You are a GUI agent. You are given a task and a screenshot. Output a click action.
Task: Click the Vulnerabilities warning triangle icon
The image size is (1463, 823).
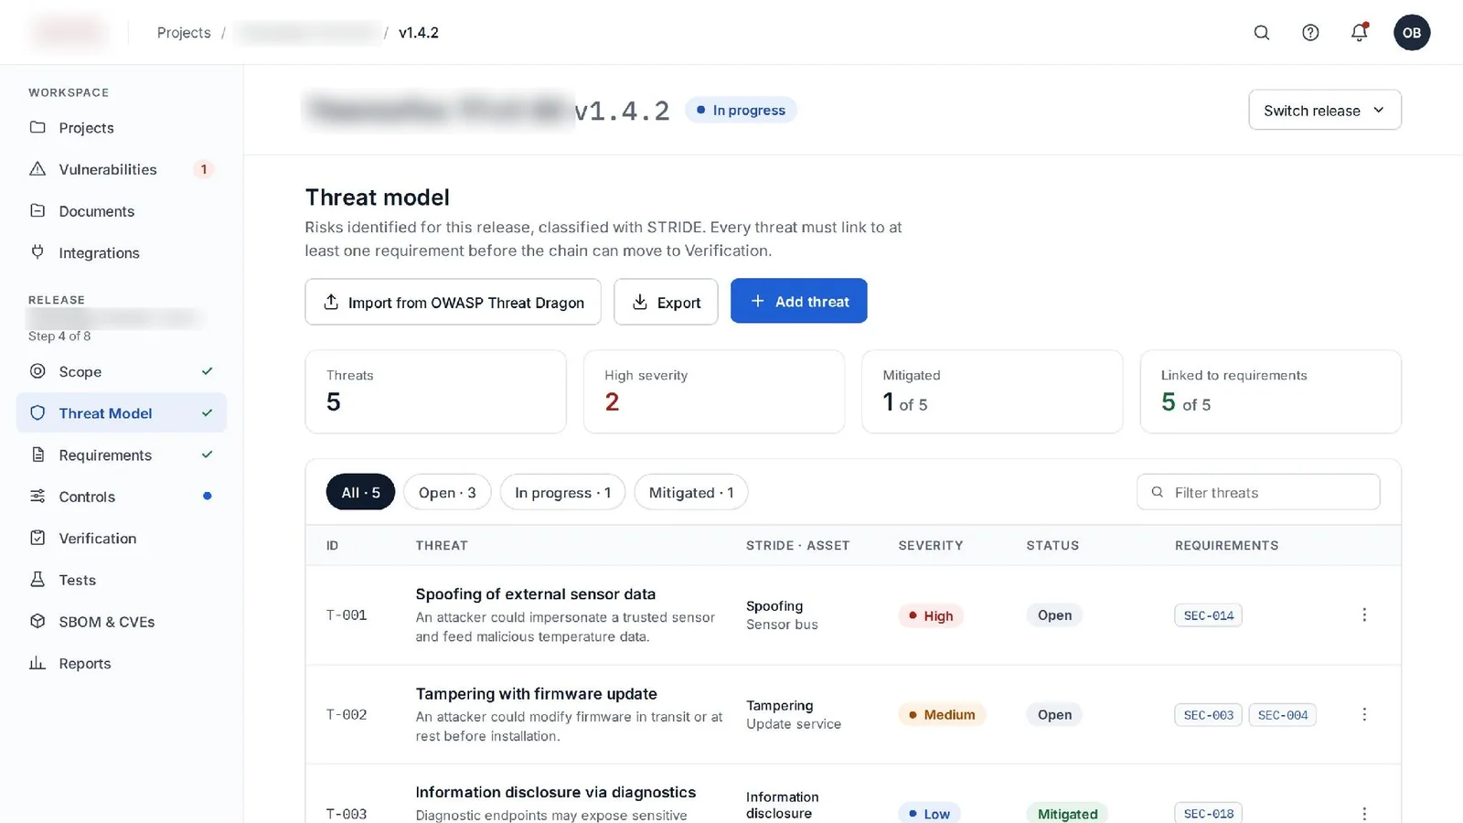pyautogui.click(x=37, y=169)
